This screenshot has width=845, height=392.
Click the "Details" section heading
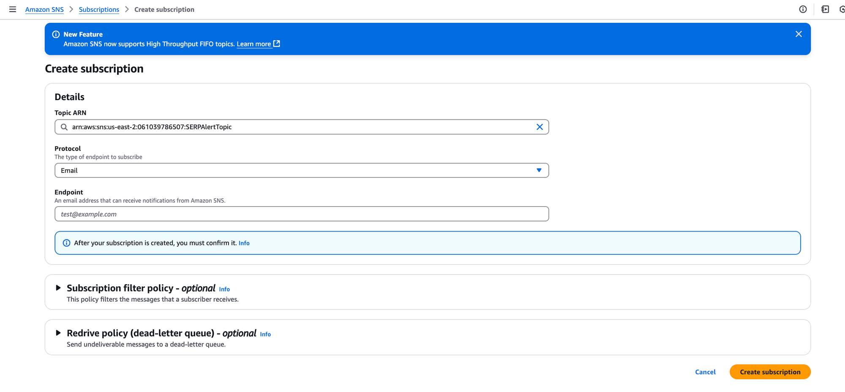[69, 97]
